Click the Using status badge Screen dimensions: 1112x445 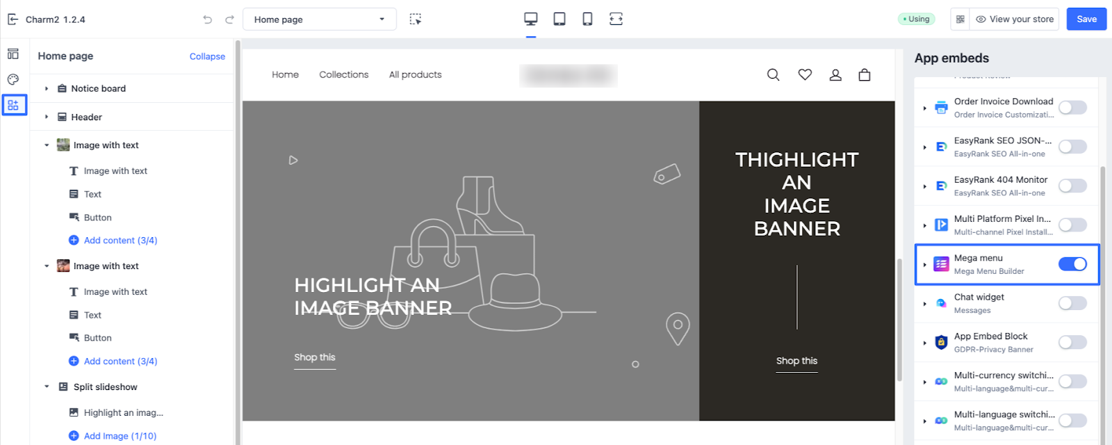pyautogui.click(x=916, y=19)
